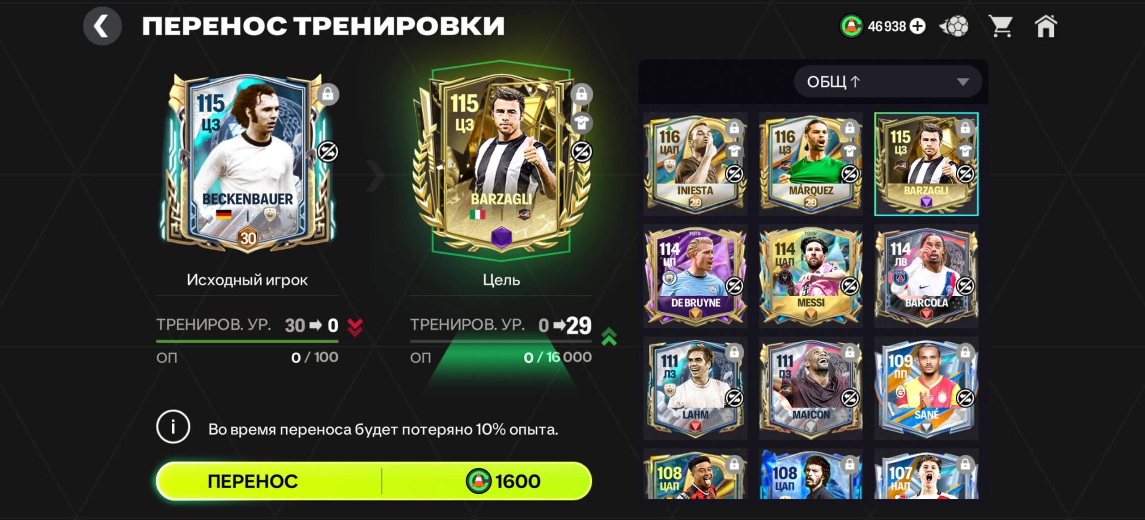Tap the info circle icon
This screenshot has width=1145, height=520.
pyautogui.click(x=173, y=427)
